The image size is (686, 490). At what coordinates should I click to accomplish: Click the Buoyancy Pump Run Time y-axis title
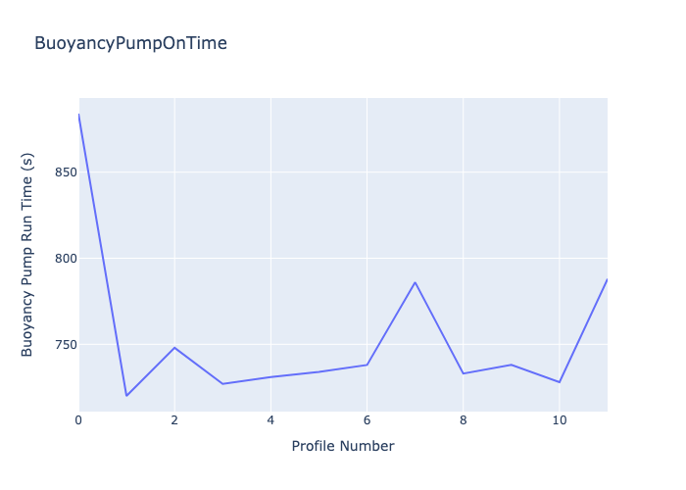coord(28,255)
